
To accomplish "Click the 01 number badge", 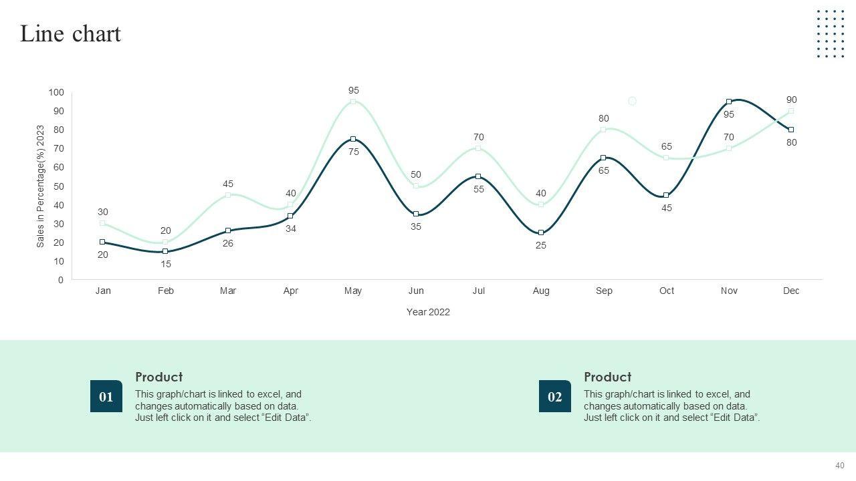I will click(x=106, y=396).
